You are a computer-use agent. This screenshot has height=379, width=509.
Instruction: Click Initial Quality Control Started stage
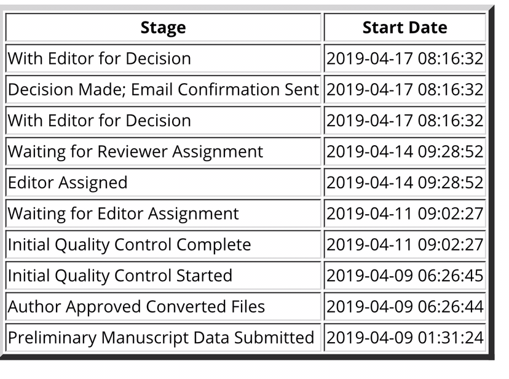120,275
